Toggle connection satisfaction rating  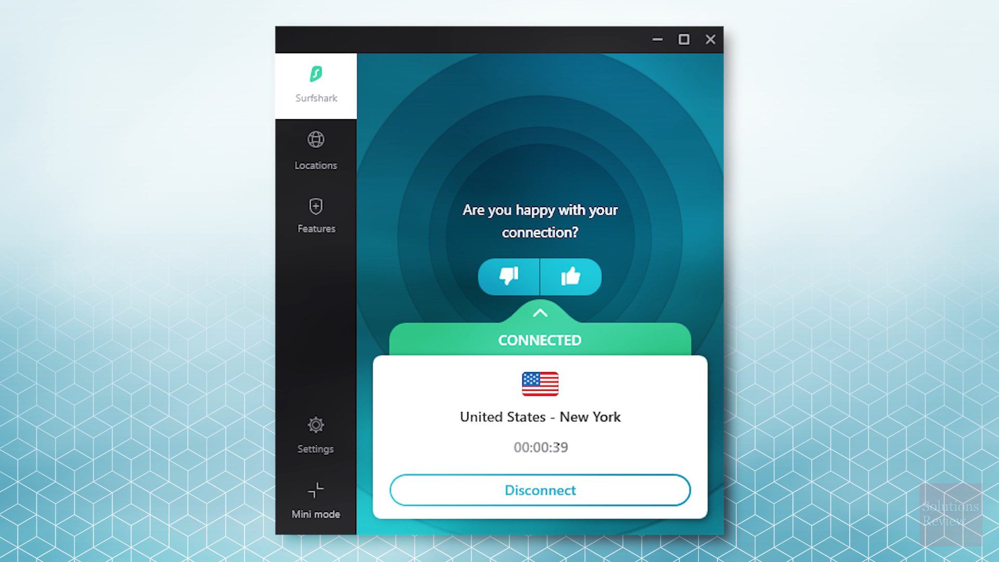539,276
